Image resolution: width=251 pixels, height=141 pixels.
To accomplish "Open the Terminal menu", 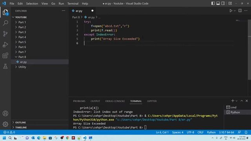I will tap(73, 4).
